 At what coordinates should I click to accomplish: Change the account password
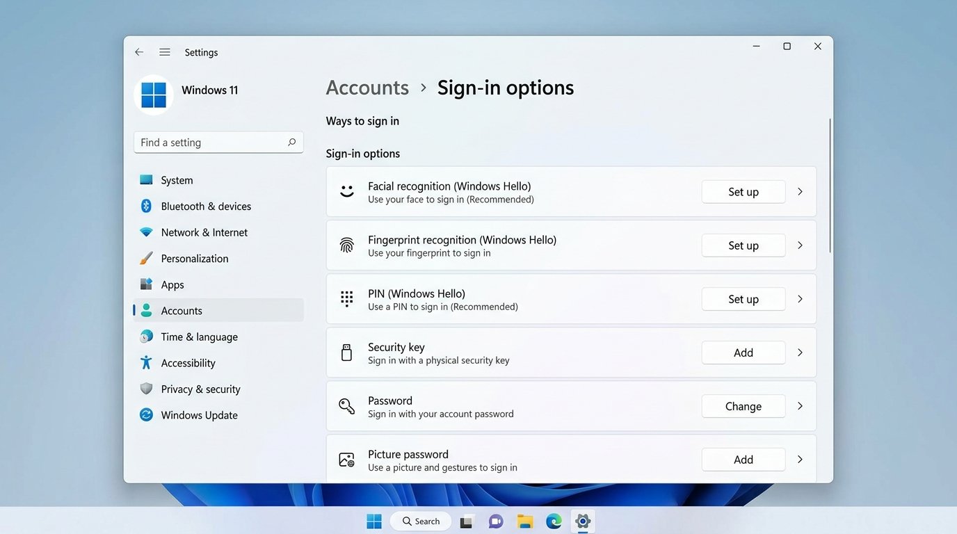pos(743,406)
